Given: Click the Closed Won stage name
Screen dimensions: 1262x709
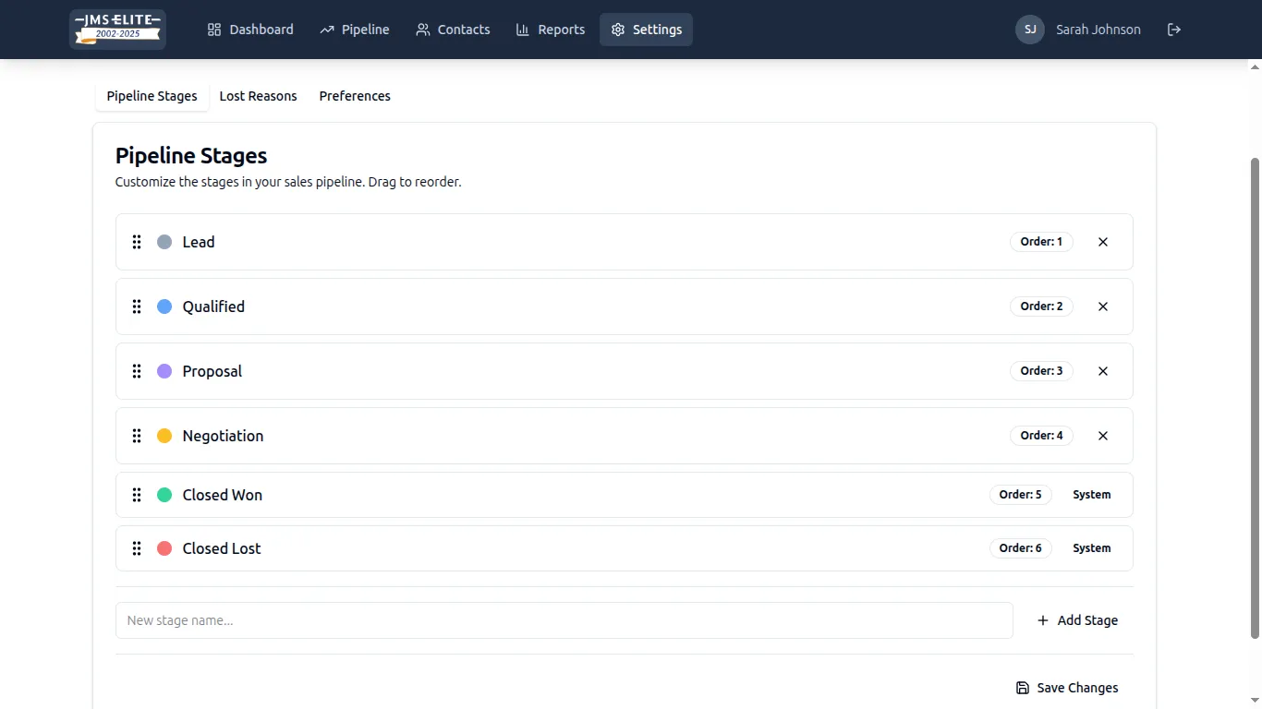Looking at the screenshot, I should click(x=223, y=495).
